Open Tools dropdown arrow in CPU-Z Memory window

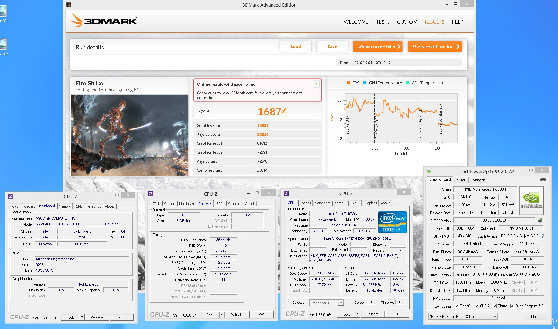pos(222,315)
